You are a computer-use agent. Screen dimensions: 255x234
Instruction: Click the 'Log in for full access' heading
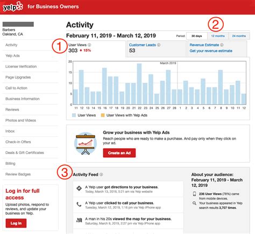[x=23, y=194]
